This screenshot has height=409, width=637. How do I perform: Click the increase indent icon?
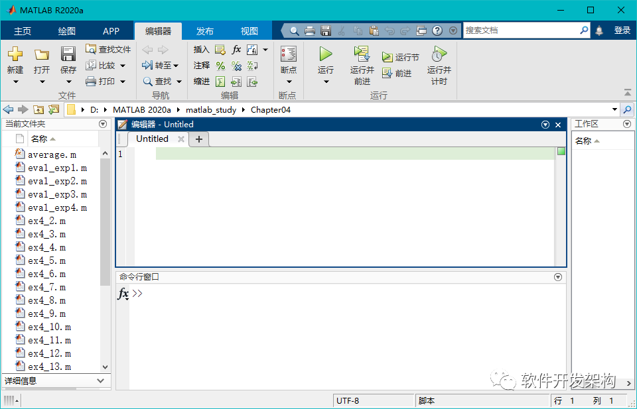pyautogui.click(x=236, y=82)
